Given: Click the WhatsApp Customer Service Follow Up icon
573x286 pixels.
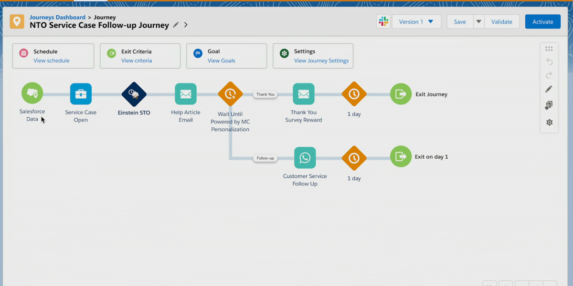Looking at the screenshot, I should 305,158.
